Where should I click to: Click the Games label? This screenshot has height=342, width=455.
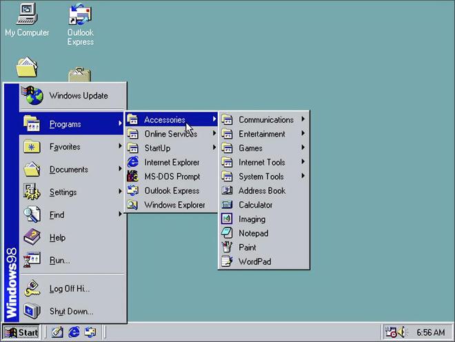pos(250,148)
